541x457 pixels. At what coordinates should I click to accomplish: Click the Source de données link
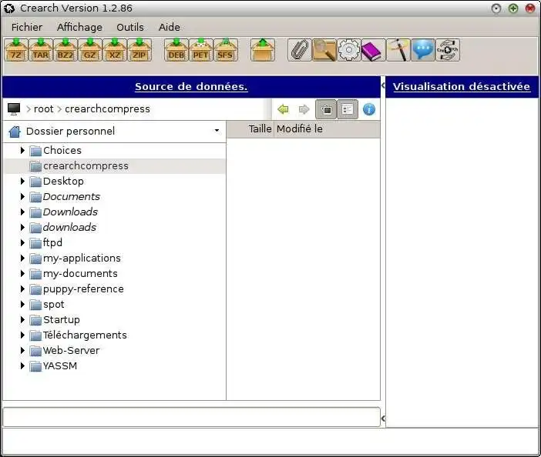(191, 87)
